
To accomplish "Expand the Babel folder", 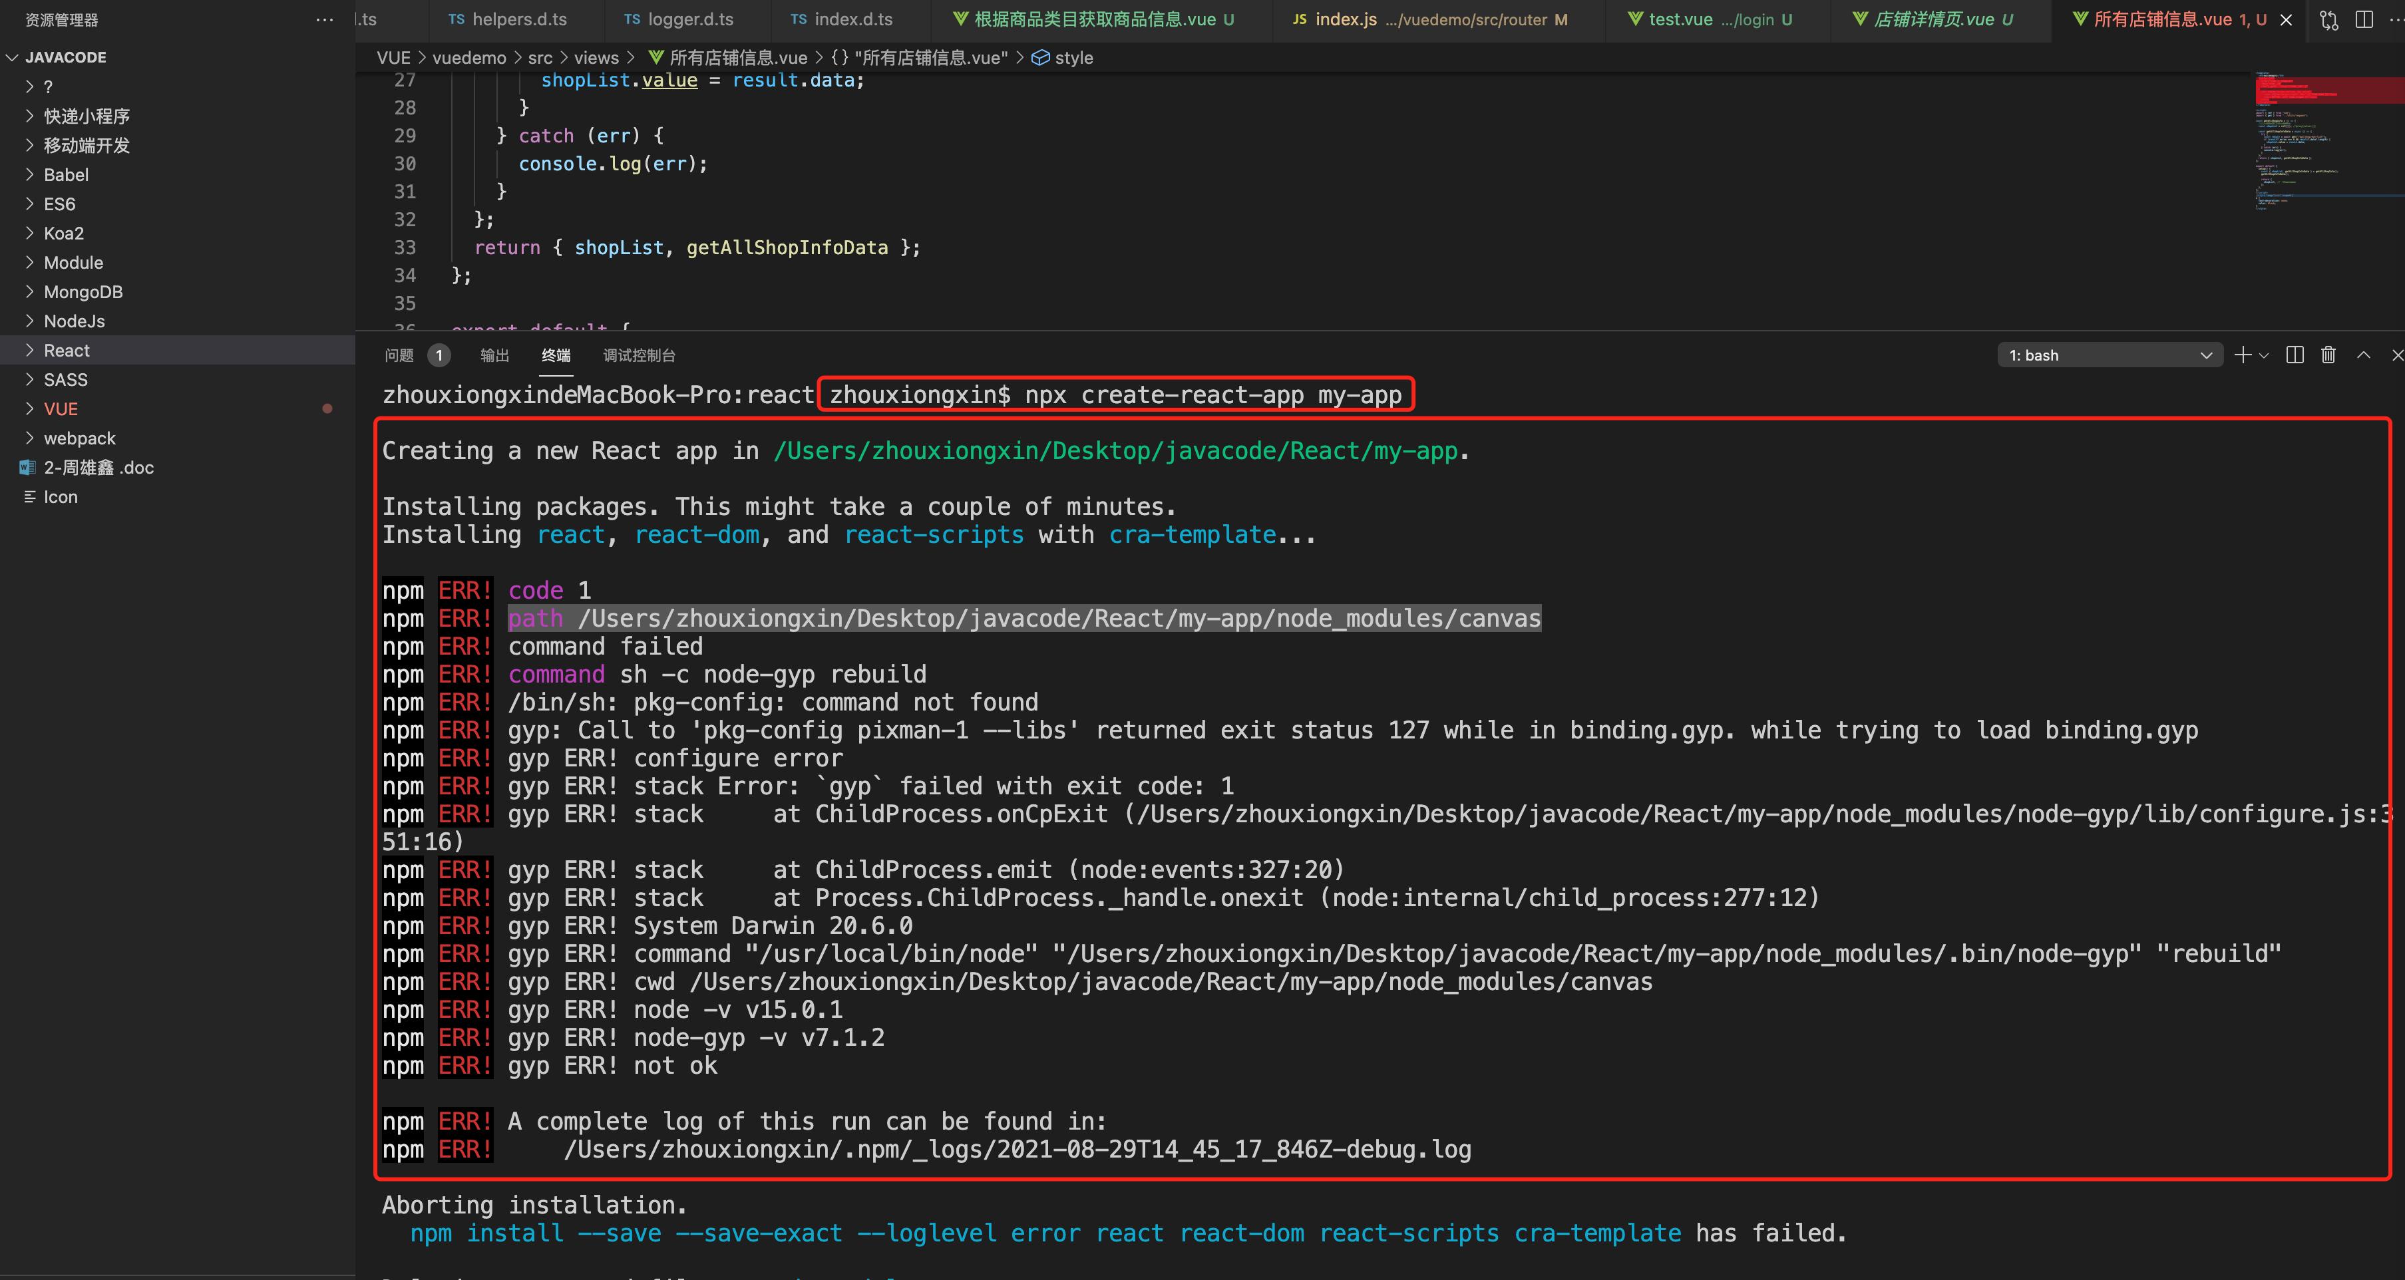I will 178,174.
